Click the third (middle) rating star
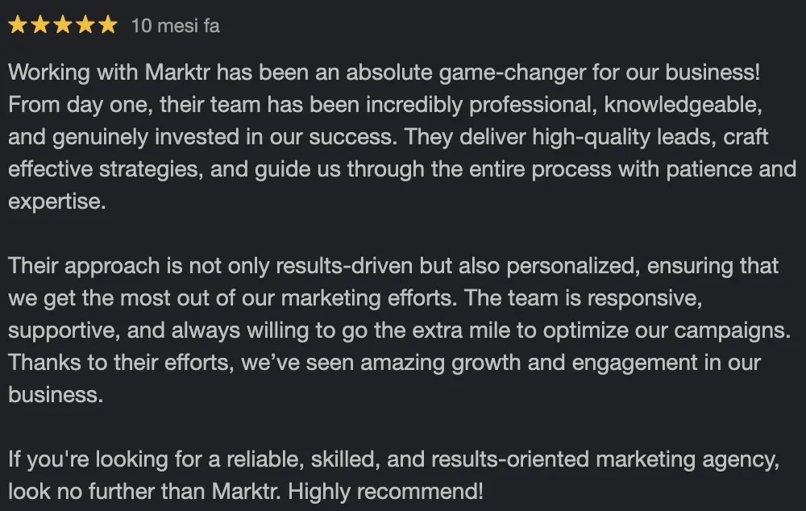Viewport: 806px width, 511px height. 63,25
